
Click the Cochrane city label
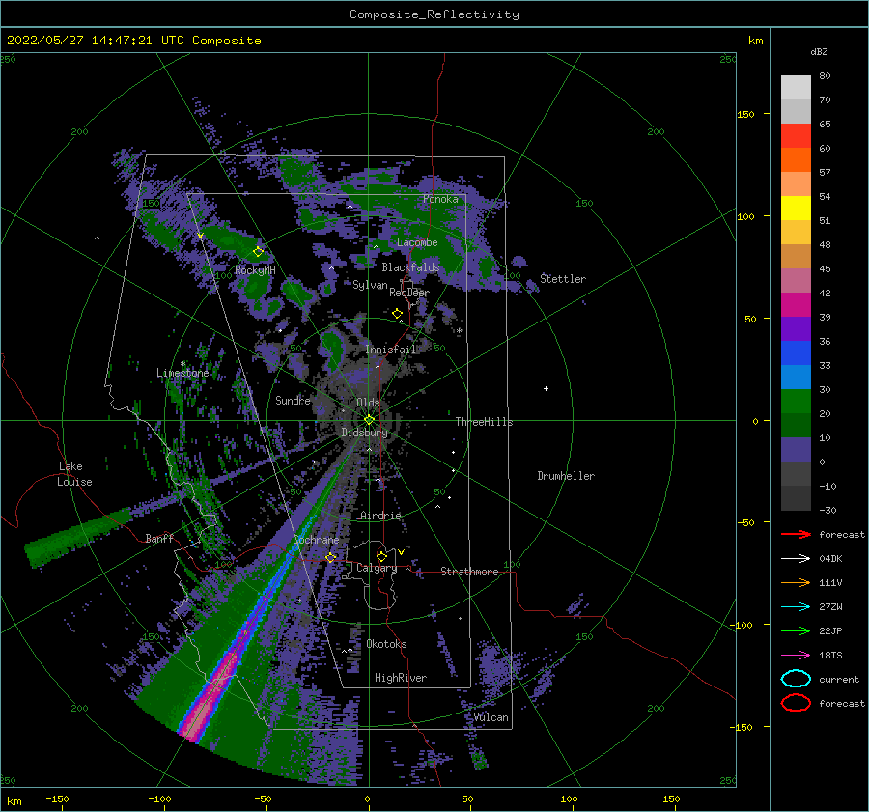[x=316, y=540]
